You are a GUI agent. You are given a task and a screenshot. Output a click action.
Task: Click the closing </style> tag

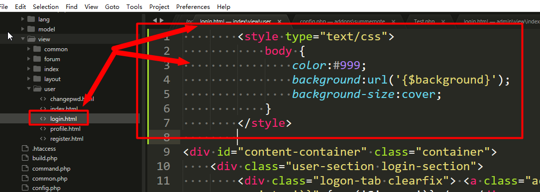[x=264, y=123]
